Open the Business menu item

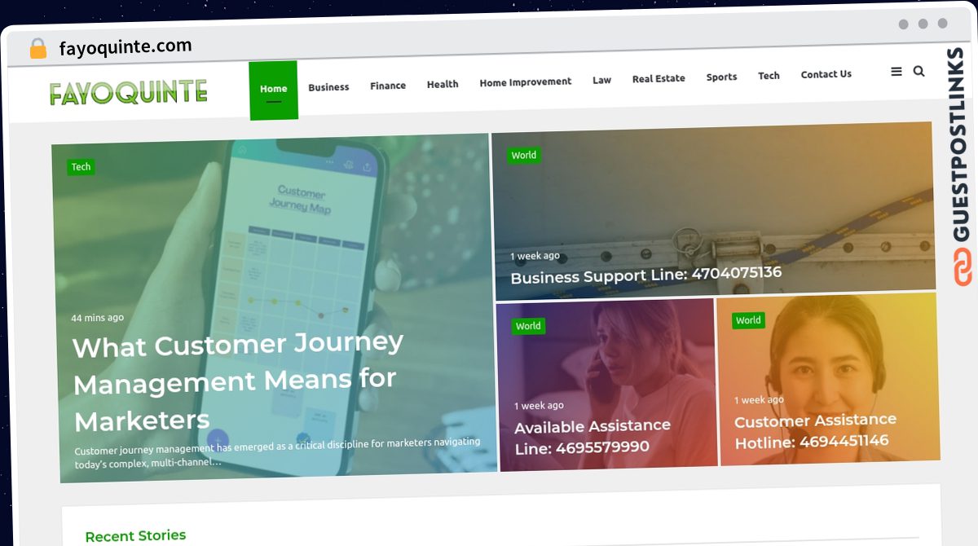[x=328, y=87]
